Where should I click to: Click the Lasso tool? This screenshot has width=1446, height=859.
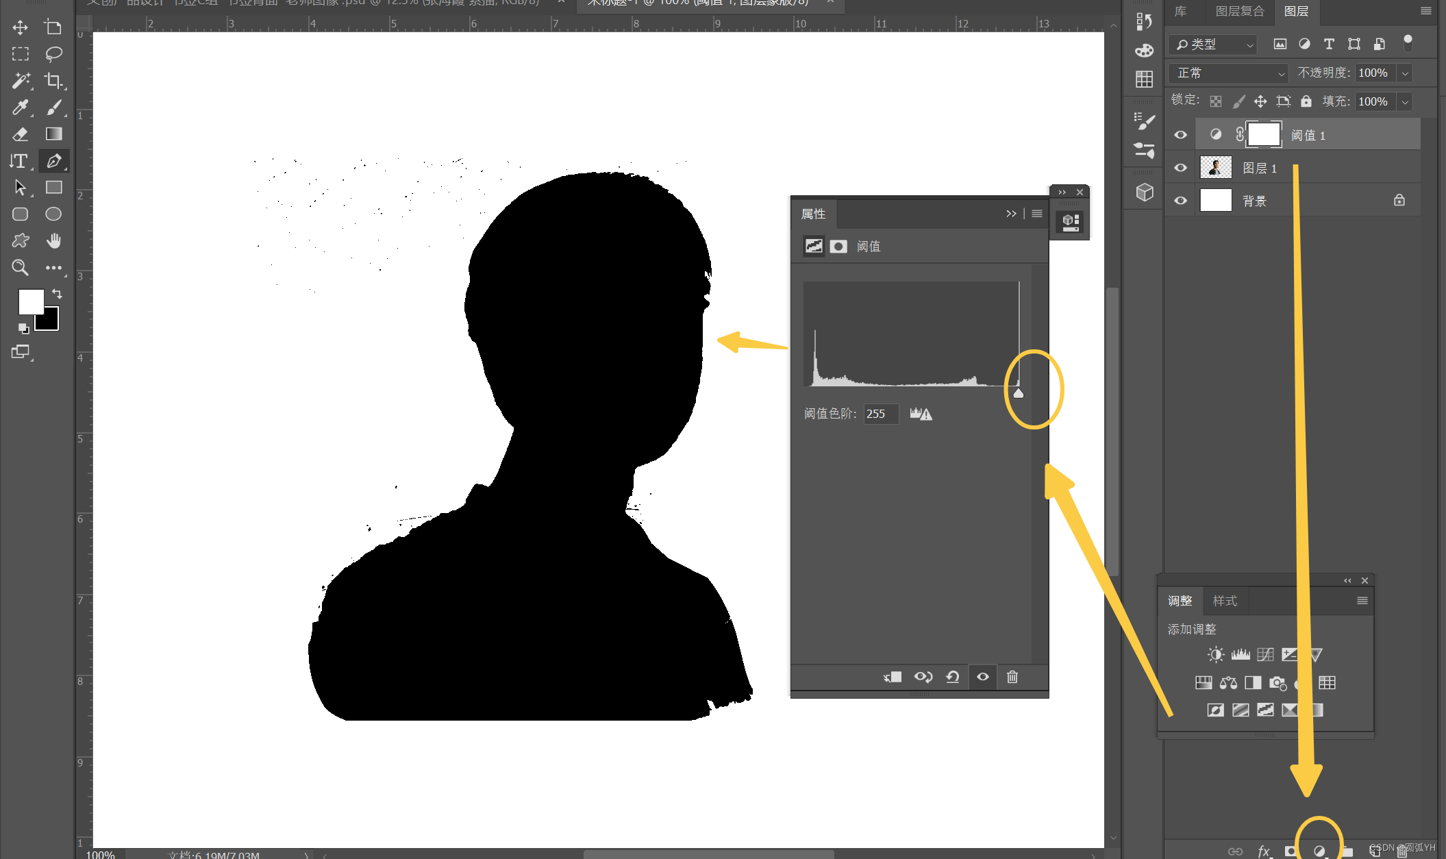click(53, 54)
